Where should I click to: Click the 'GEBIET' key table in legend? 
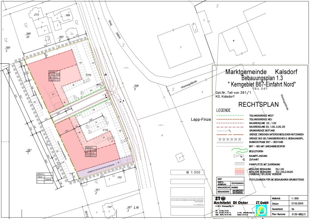click(x=230, y=185)
